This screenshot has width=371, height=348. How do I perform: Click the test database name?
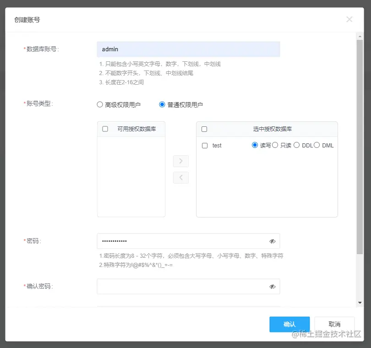[217, 146]
